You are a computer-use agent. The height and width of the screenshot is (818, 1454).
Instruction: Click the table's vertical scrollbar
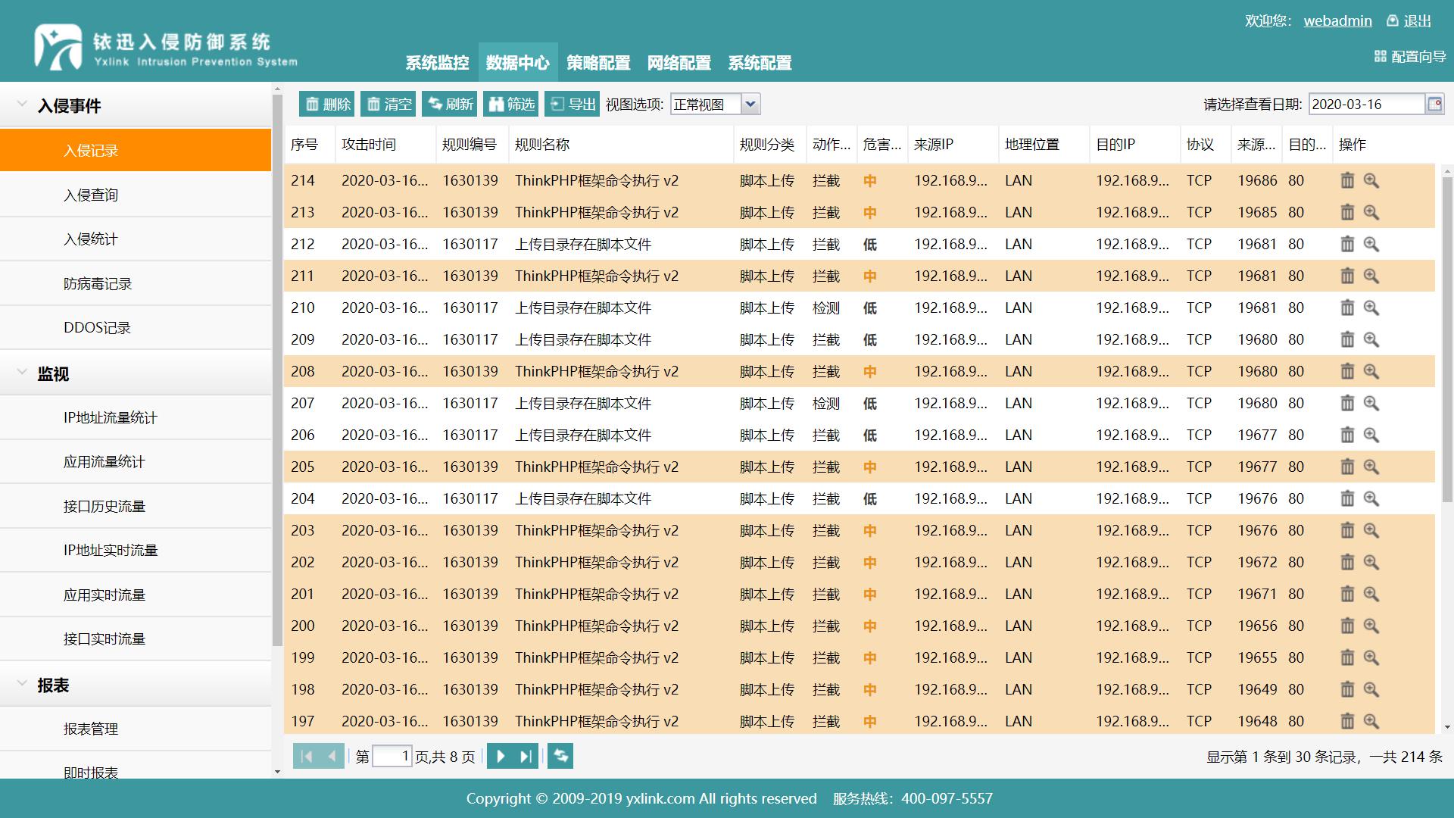click(x=1447, y=339)
